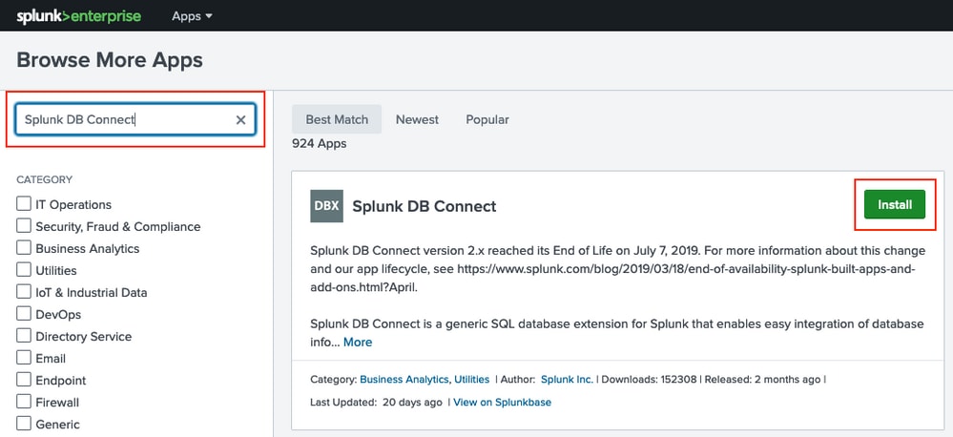Check the IT Operations category
953x437 pixels.
24,203
